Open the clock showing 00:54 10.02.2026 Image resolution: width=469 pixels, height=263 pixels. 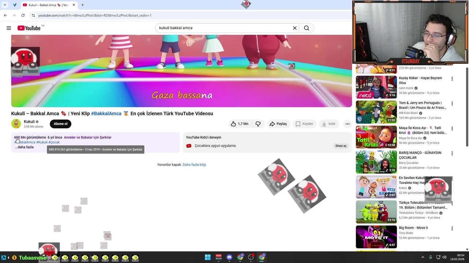click(457, 258)
